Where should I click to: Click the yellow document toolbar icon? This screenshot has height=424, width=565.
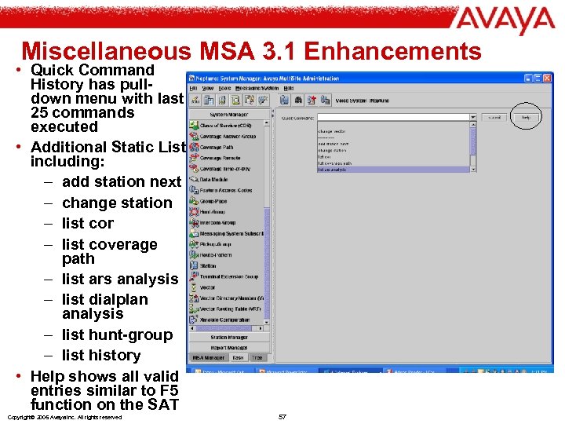(x=236, y=101)
